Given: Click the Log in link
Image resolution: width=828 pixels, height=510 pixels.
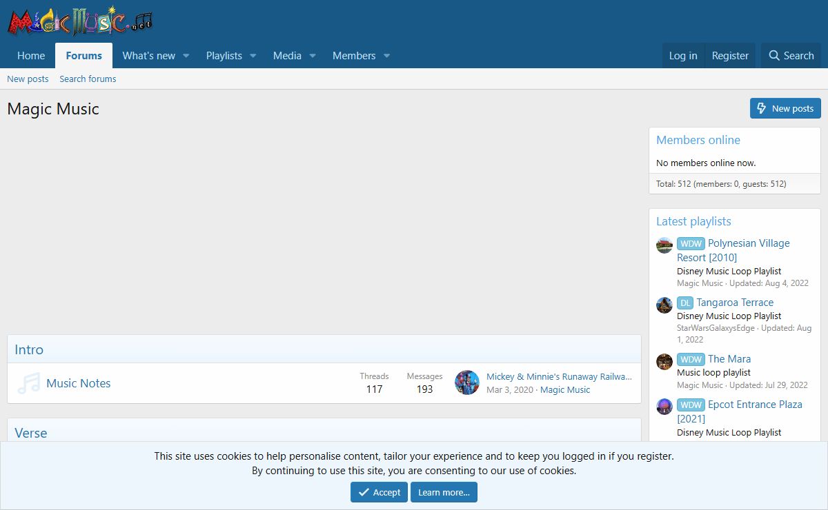Looking at the screenshot, I should (x=683, y=56).
